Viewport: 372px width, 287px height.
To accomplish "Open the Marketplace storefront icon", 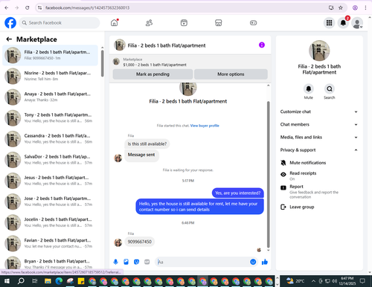I will click(x=218, y=23).
